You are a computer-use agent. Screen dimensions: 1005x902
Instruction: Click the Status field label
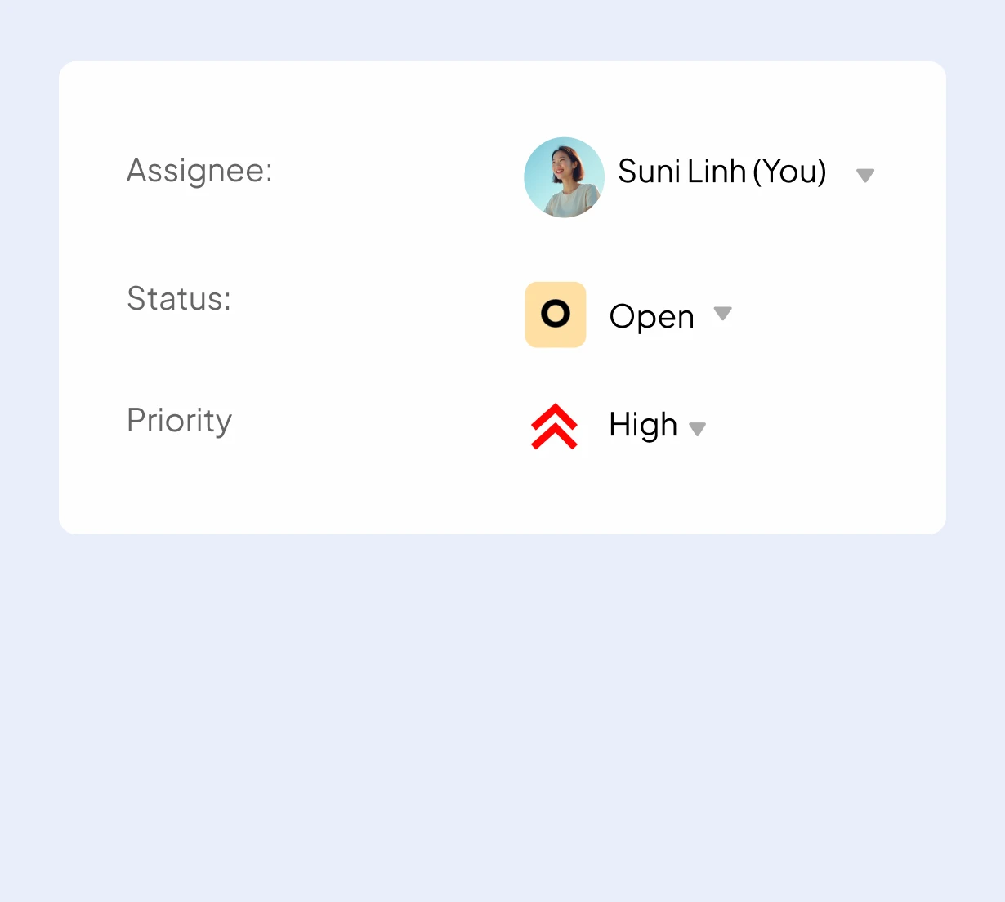[x=178, y=299]
